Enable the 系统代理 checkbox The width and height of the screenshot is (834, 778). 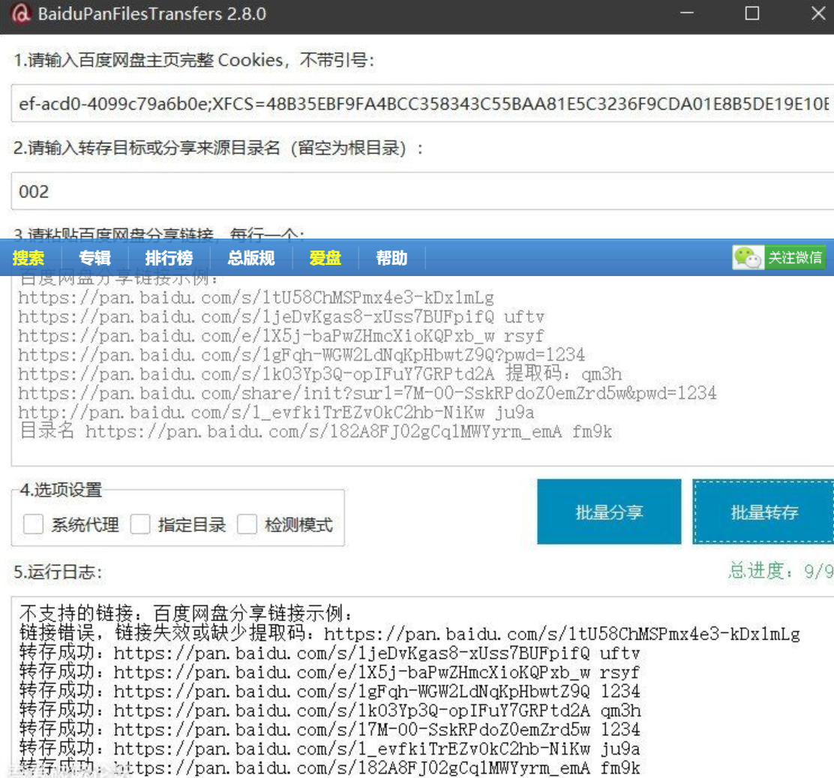(x=33, y=524)
